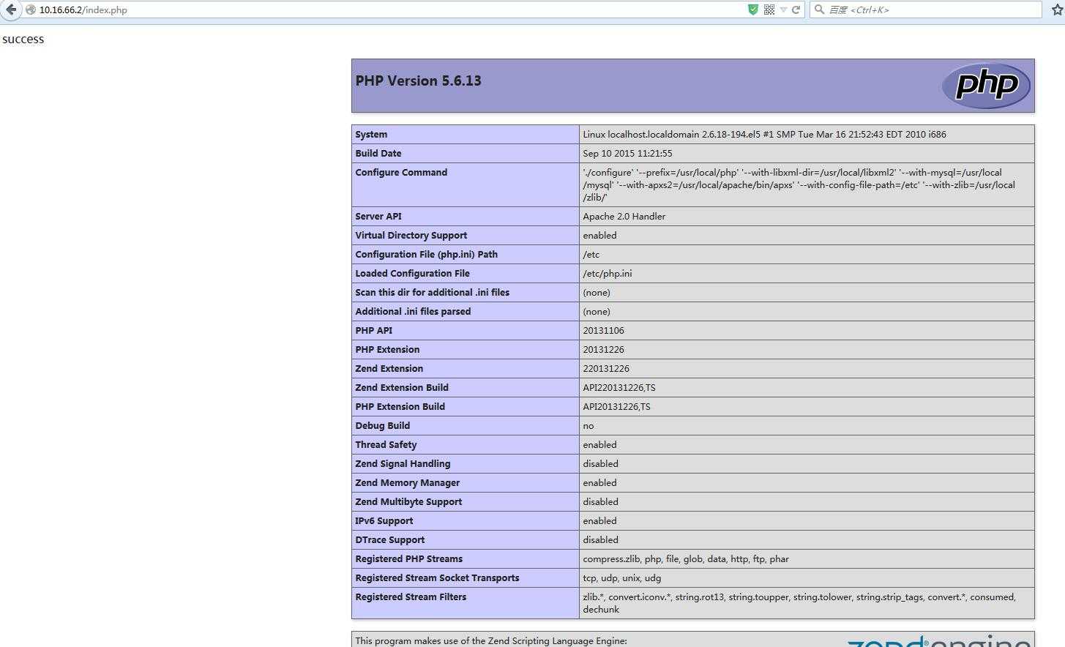Reload the current page
Viewport: 1065px width, 647px height.
pyautogui.click(x=796, y=10)
